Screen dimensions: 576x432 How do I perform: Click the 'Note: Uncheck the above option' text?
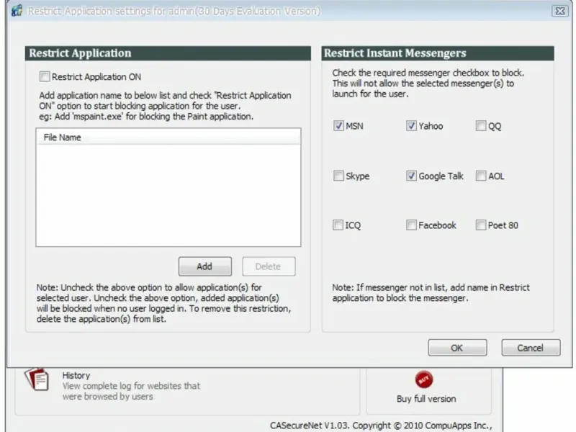point(163,303)
